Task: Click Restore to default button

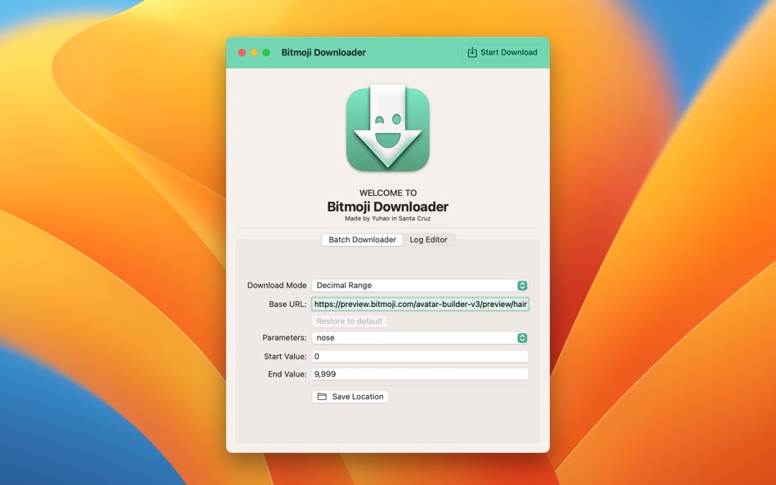Action: (350, 321)
